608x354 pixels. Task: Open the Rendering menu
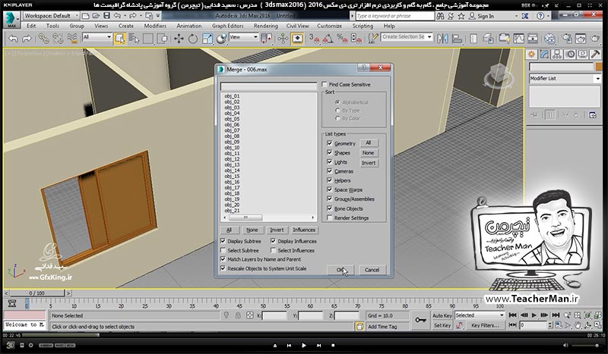266,26
